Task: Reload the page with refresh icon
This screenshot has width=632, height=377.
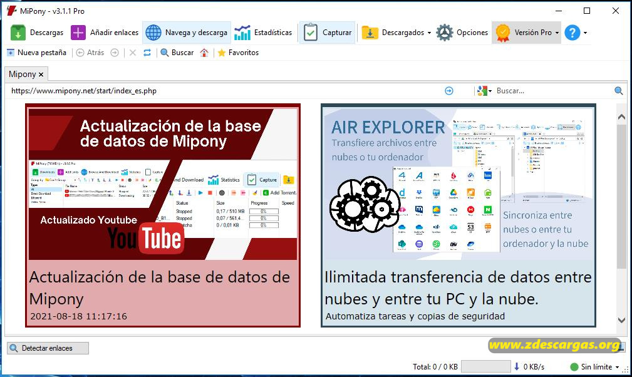Action: click(147, 53)
